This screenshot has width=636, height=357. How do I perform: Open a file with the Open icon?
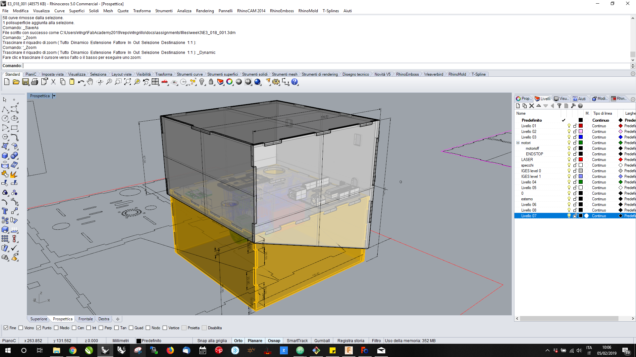point(16,82)
